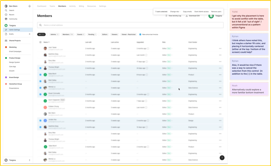Toggle the select-all checkbox in table header
The image size is (271, 166).
click(x=40, y=42)
